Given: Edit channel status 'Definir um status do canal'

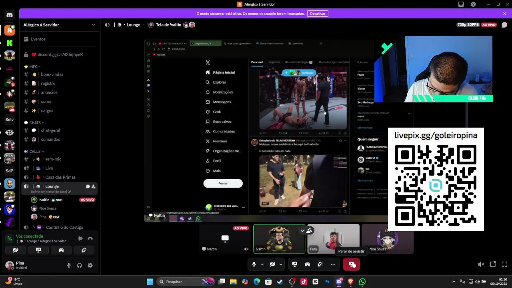Looking at the screenshot, I should pyautogui.click(x=51, y=192).
